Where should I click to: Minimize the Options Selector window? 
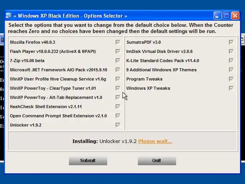click(x=217, y=16)
